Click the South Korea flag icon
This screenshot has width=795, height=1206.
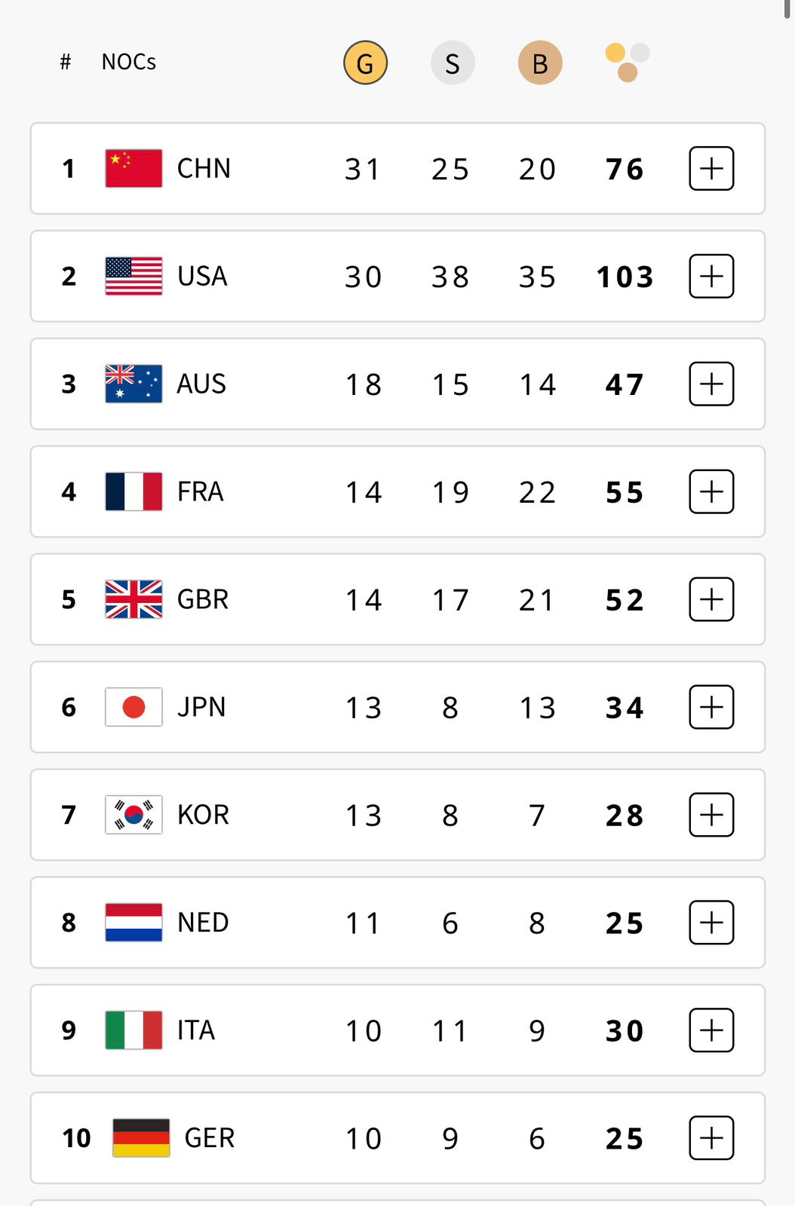point(134,815)
